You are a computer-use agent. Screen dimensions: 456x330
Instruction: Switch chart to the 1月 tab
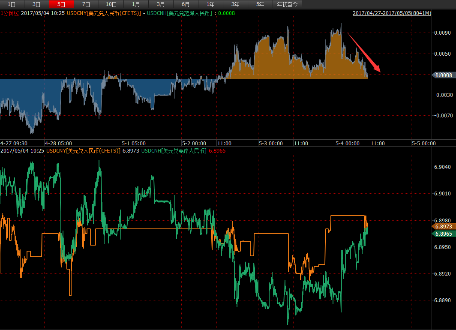(136, 4)
